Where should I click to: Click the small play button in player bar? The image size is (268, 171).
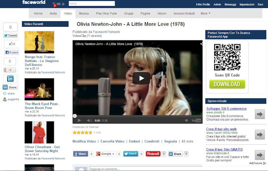(x=79, y=120)
